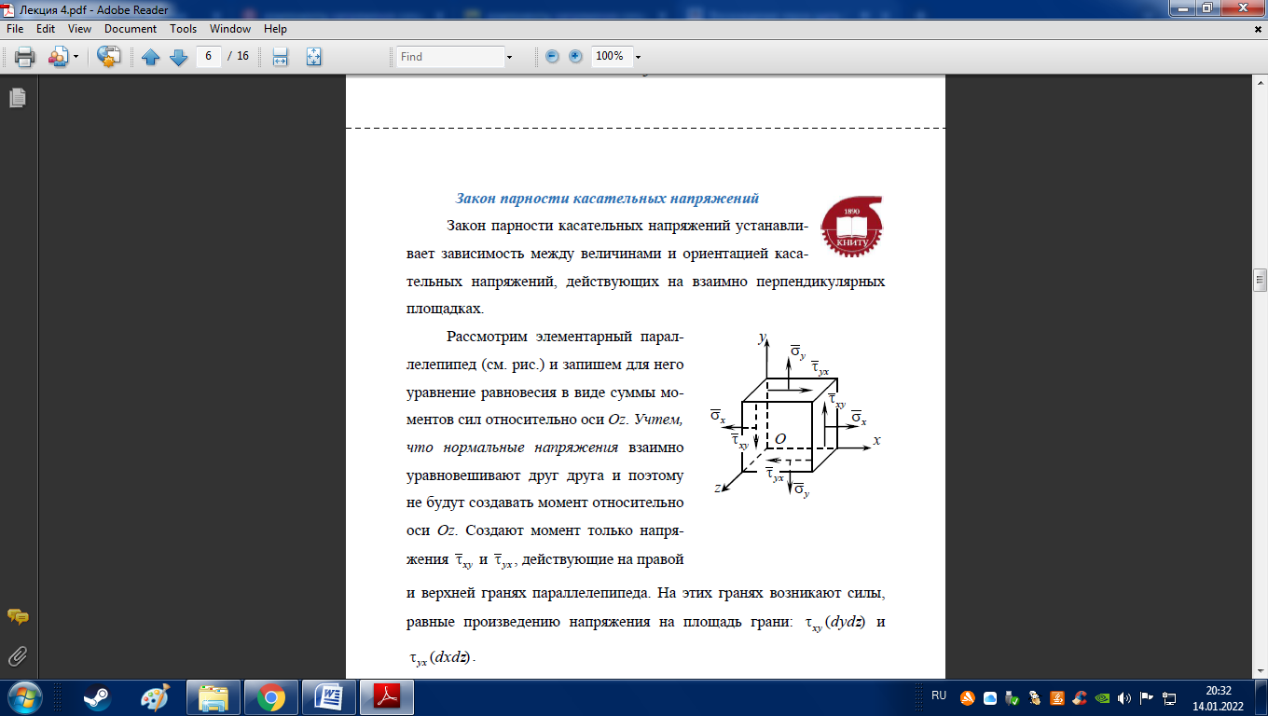Click the network connection tray icon

(x=1169, y=697)
